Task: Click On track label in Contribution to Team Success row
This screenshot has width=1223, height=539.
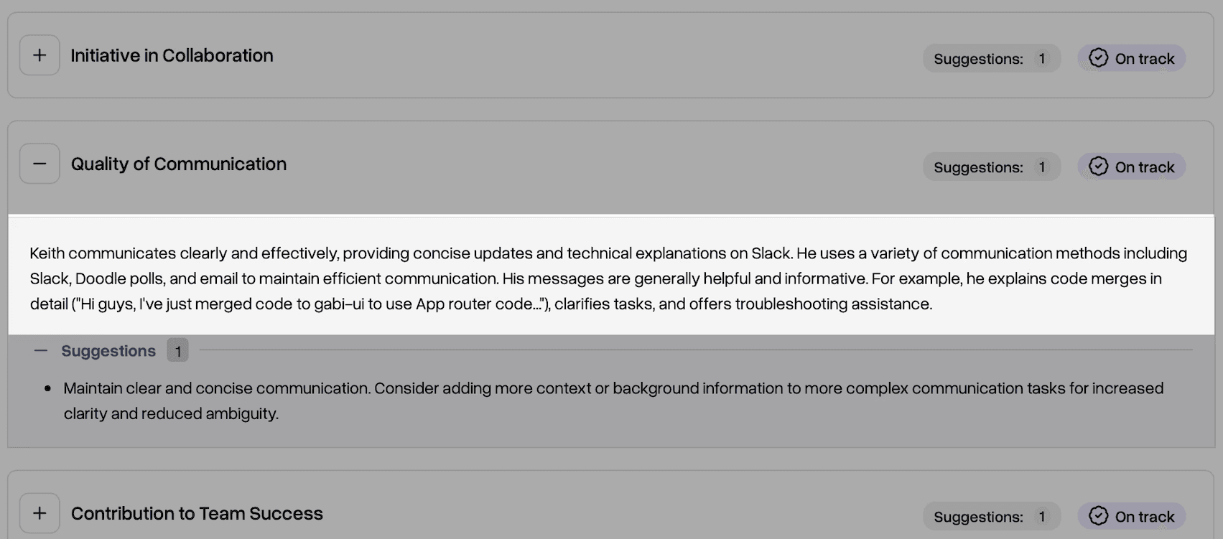Action: 1144,517
